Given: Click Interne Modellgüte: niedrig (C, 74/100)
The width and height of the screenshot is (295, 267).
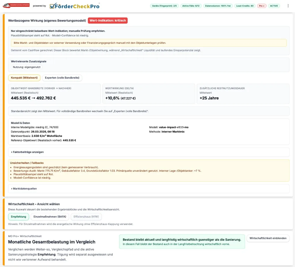Looking at the screenshot, I should point(35,127).
